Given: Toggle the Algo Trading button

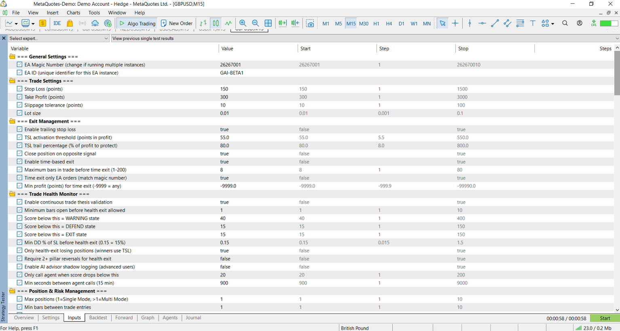Looking at the screenshot, I should [138, 23].
